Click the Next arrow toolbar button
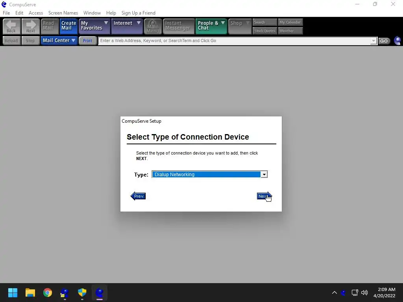This screenshot has width=403, height=302. tap(31, 26)
